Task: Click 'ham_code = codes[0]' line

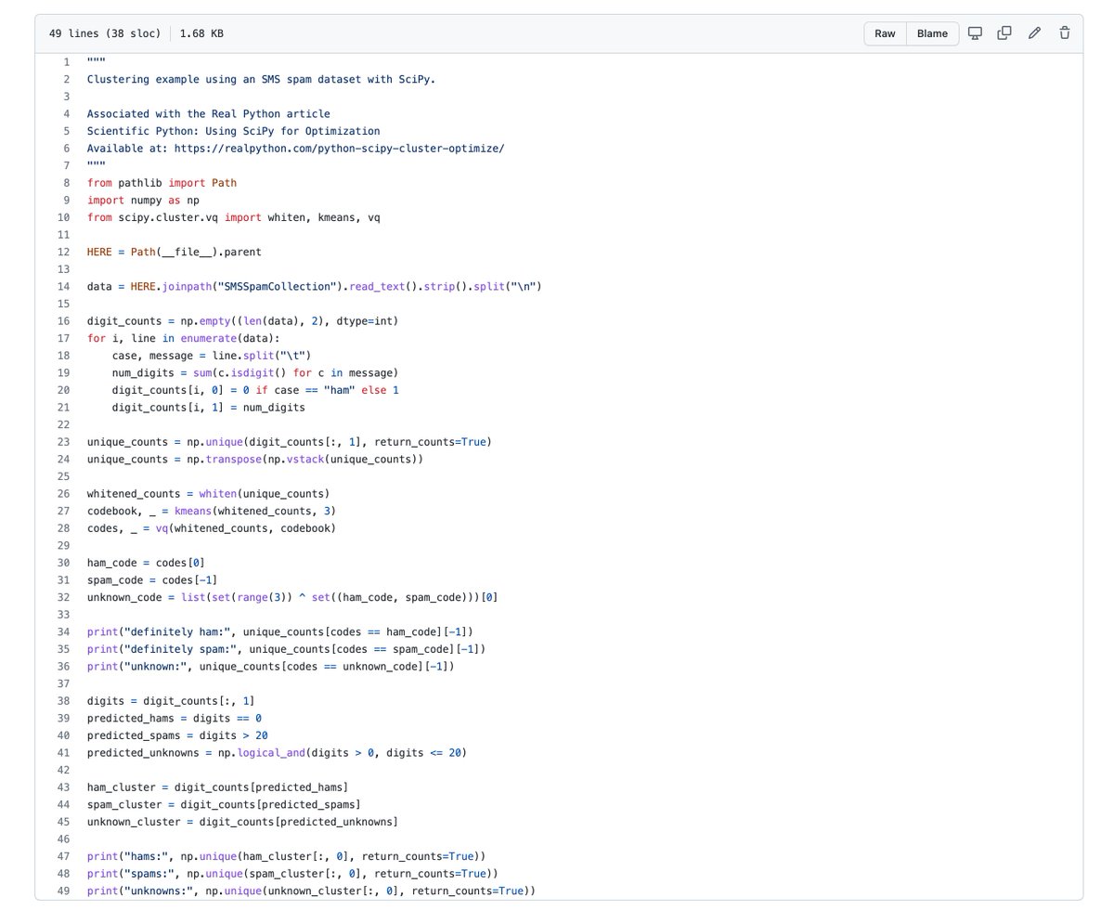Action: click(x=146, y=563)
